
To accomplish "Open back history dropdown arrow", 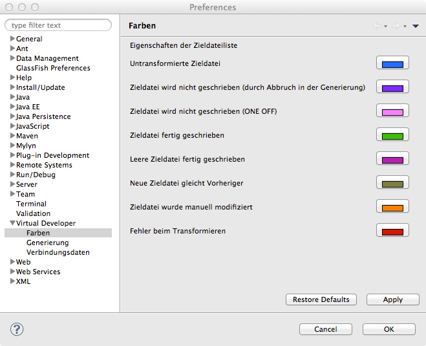I will click(385, 27).
